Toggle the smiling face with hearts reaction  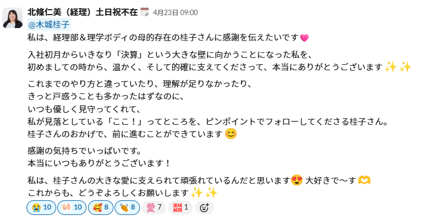pos(101,208)
